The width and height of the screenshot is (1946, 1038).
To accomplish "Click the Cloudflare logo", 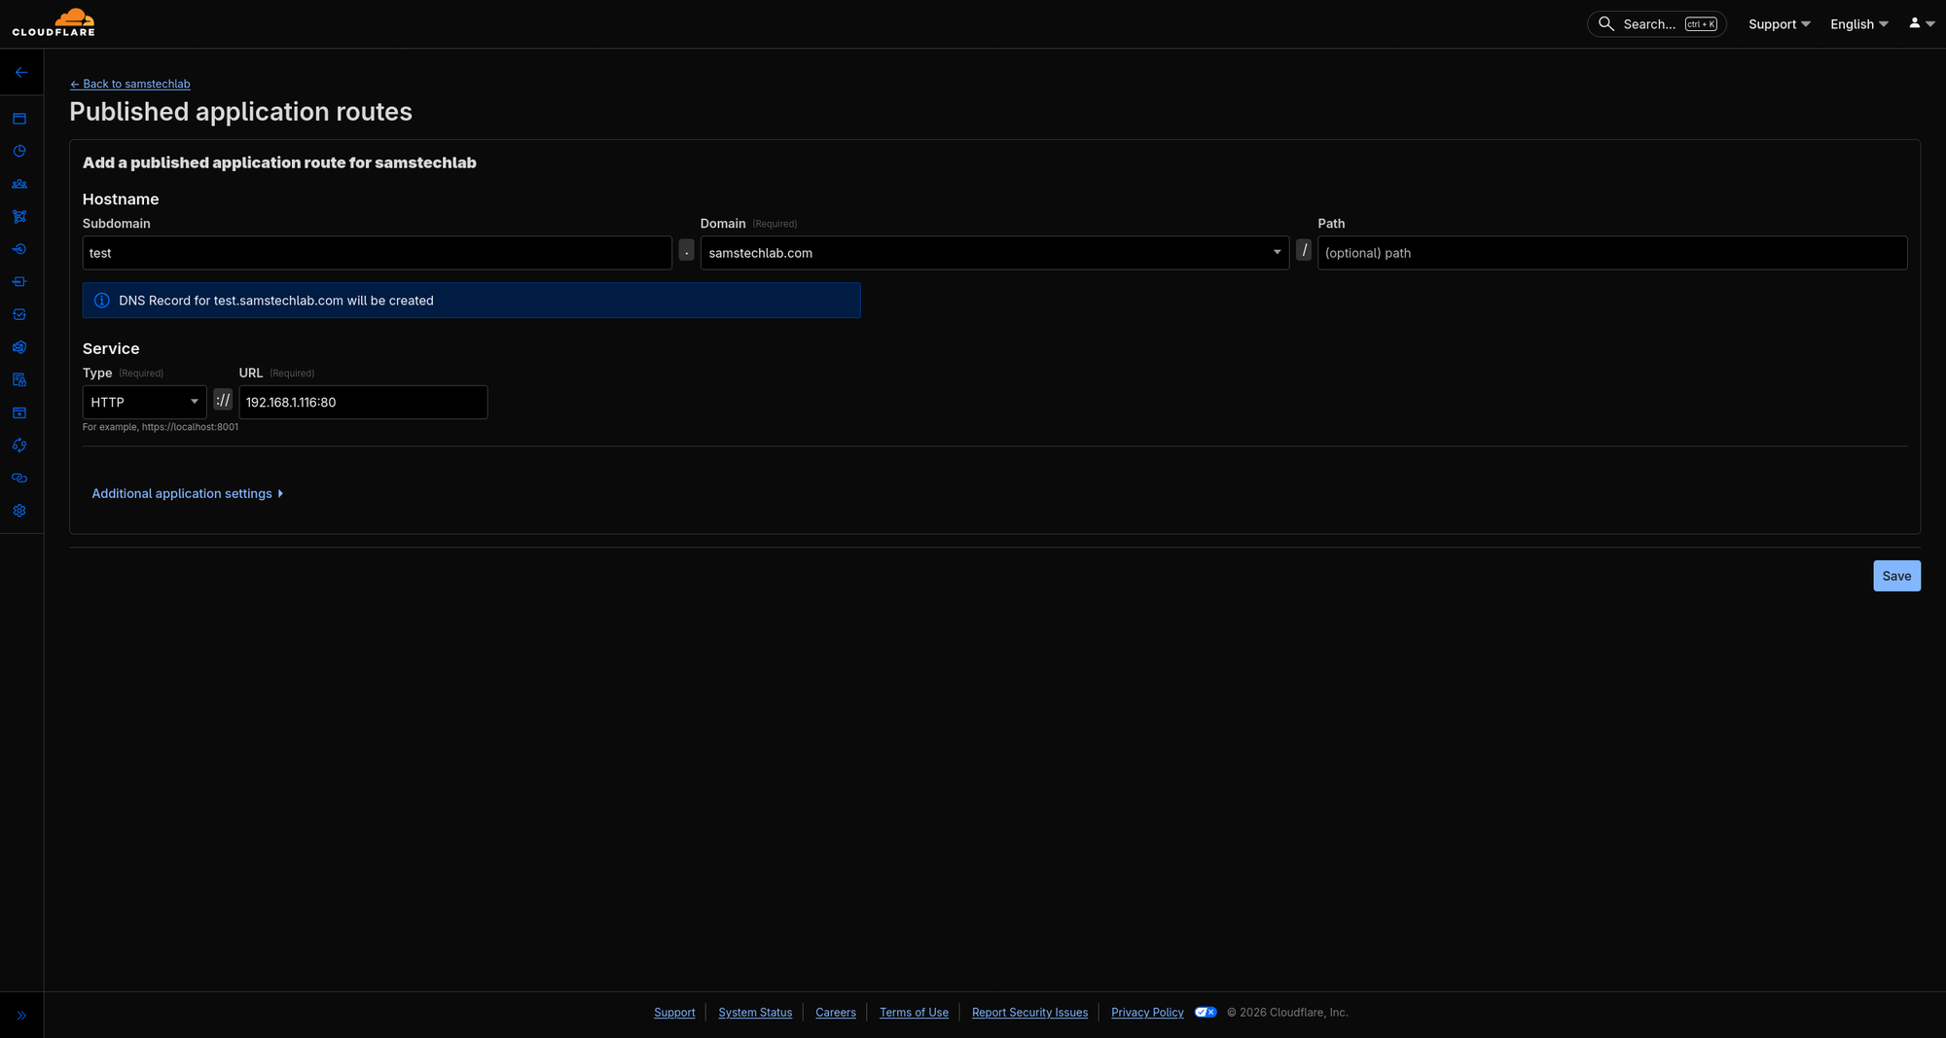I will [54, 23].
